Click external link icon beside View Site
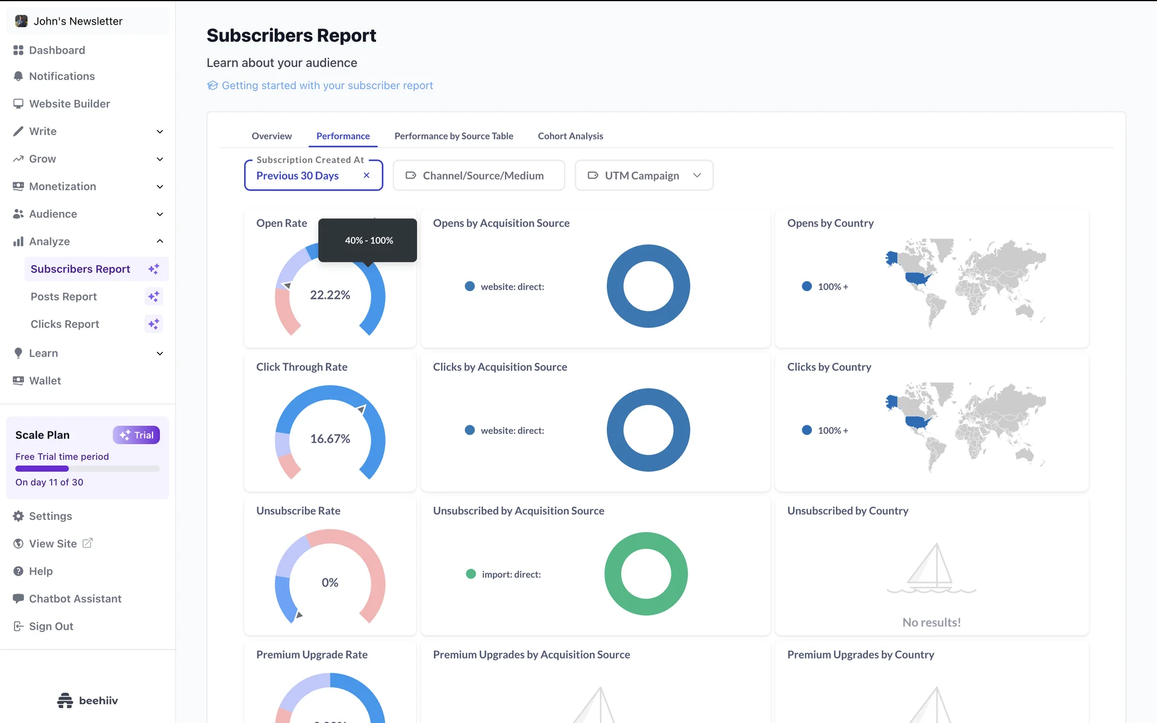Screen dimensions: 1157x723 (x=87, y=543)
